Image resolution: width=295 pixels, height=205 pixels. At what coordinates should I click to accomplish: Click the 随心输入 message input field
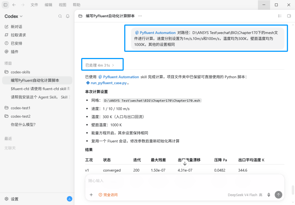[184, 181]
